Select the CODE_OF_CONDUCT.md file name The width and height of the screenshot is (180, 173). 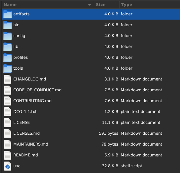(x=37, y=90)
